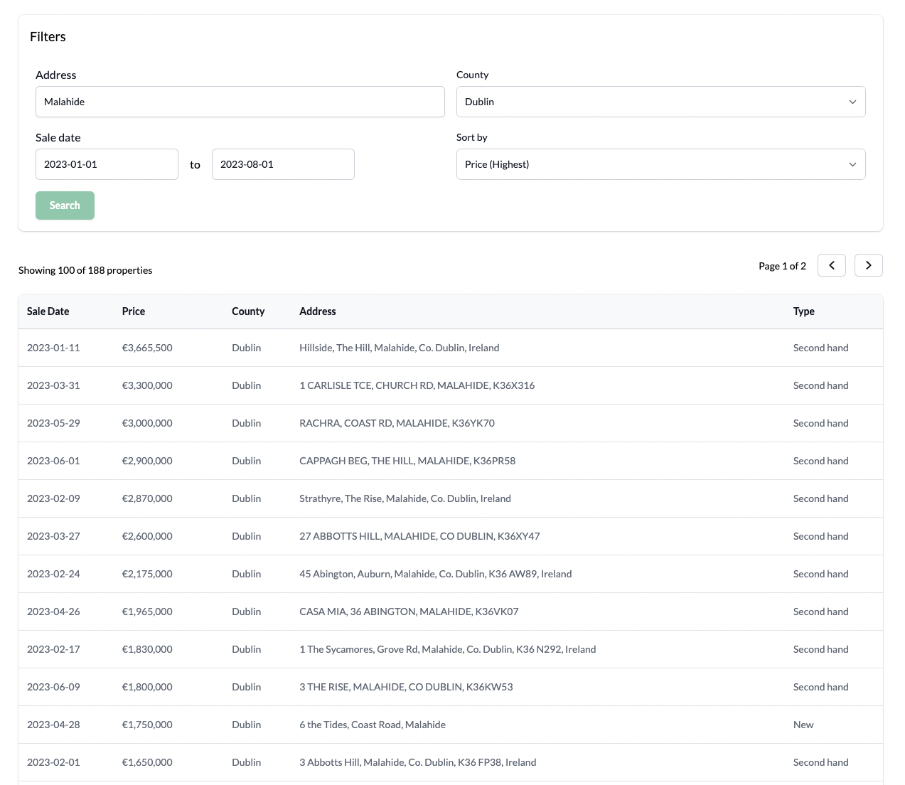Select the 2023-02-17 sale date cell
The image size is (905, 785).
(x=53, y=649)
